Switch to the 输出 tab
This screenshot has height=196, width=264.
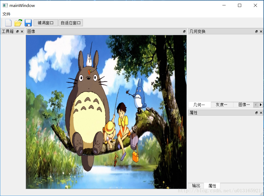pos(196,186)
